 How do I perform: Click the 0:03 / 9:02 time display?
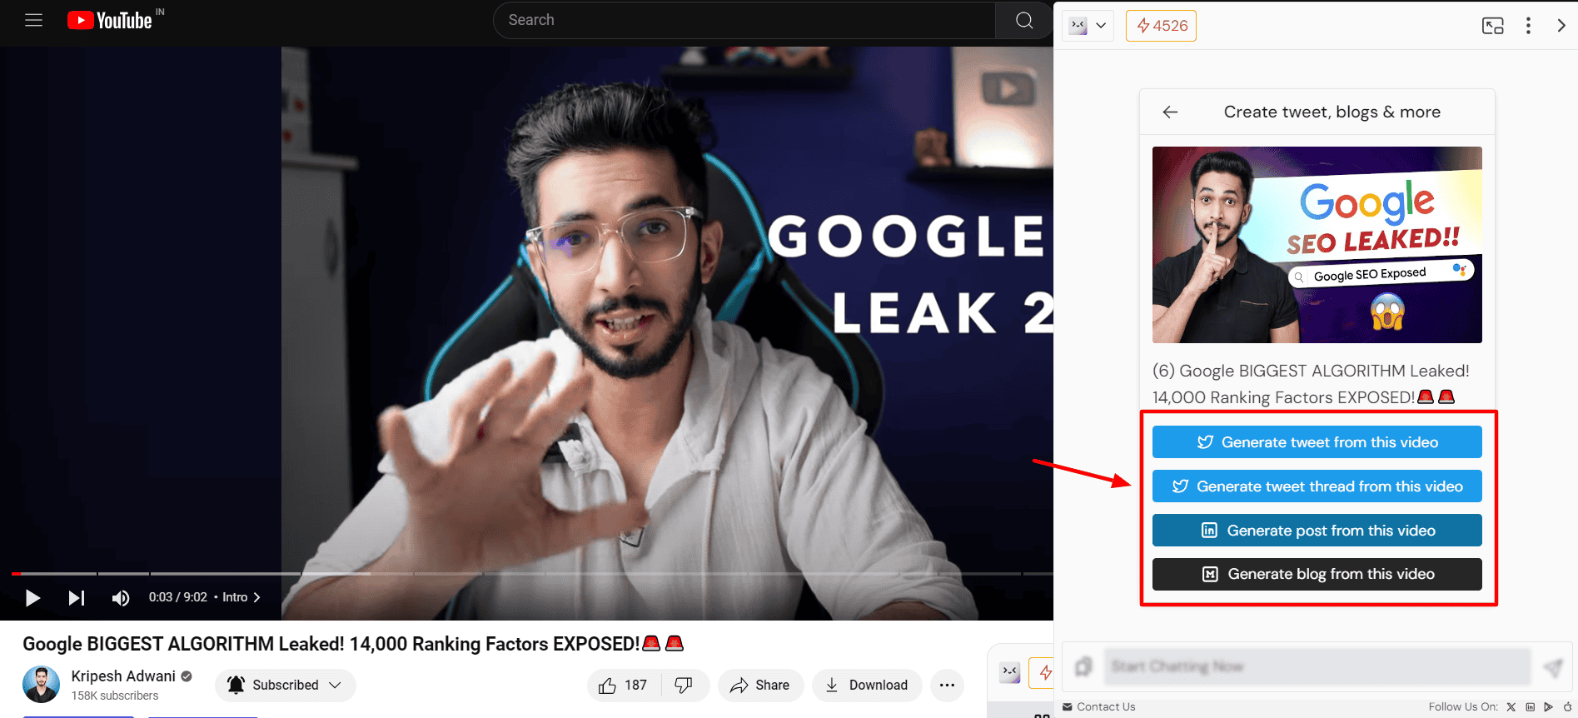click(178, 597)
